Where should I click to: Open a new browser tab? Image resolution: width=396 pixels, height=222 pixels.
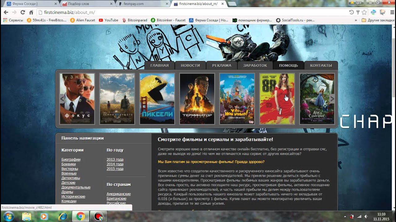[x=232, y=4]
